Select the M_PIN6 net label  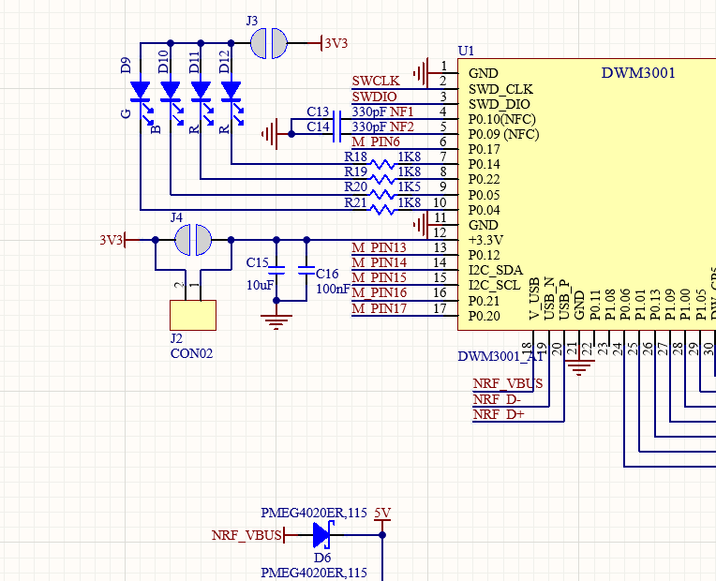pos(375,142)
